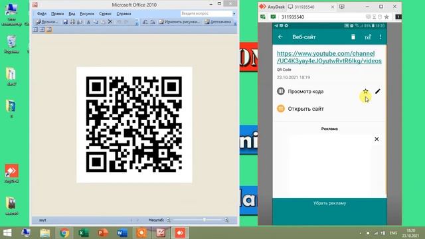Click Убрать рекламу button

click(329, 203)
